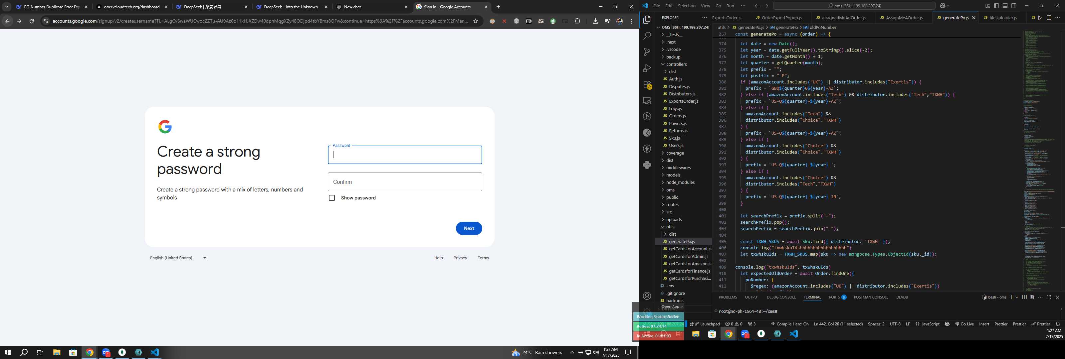
Task: Split editor right icon in VS Code
Action: (x=1048, y=18)
